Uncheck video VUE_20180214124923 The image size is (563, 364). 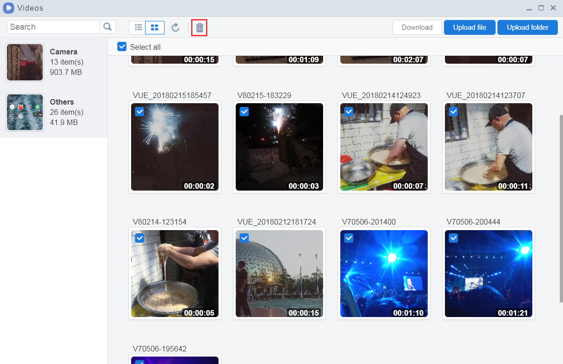pos(349,112)
